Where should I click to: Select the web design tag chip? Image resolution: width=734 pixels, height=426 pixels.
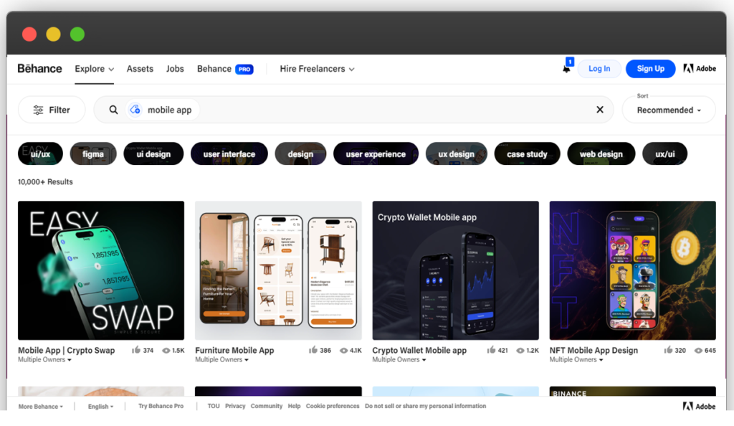601,153
